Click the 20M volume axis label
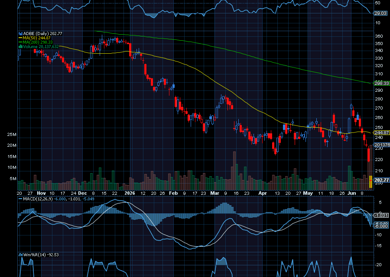 [12, 145]
